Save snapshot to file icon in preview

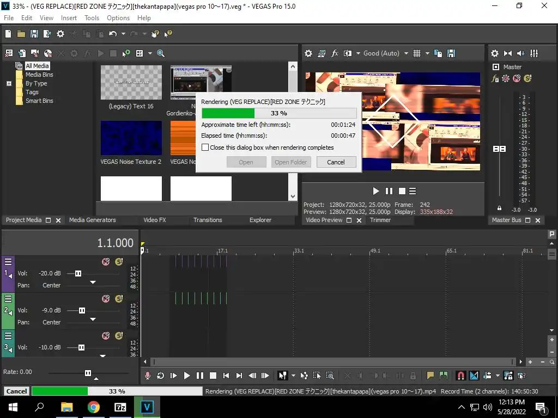pos(451,53)
